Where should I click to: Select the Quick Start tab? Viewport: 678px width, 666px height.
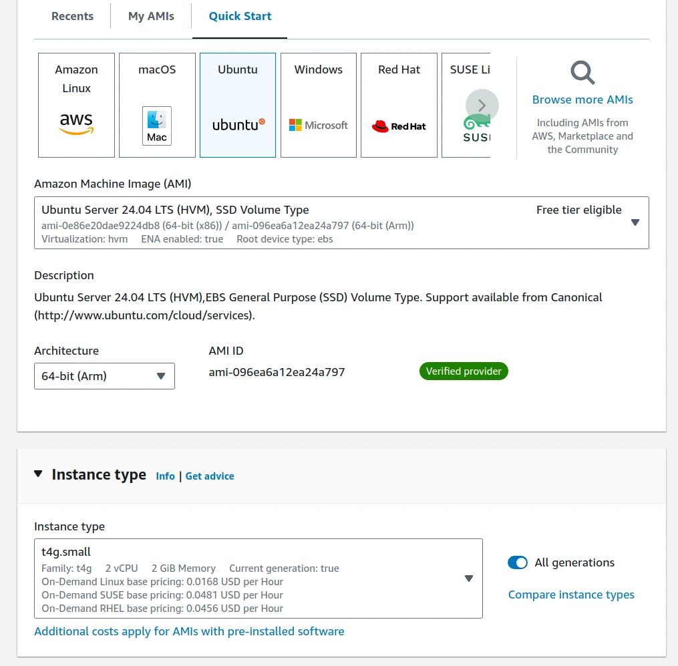click(240, 16)
